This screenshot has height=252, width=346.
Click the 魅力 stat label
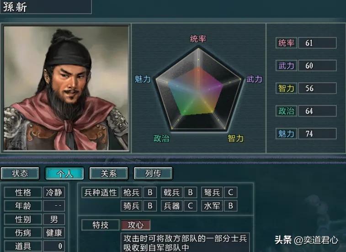287,134
